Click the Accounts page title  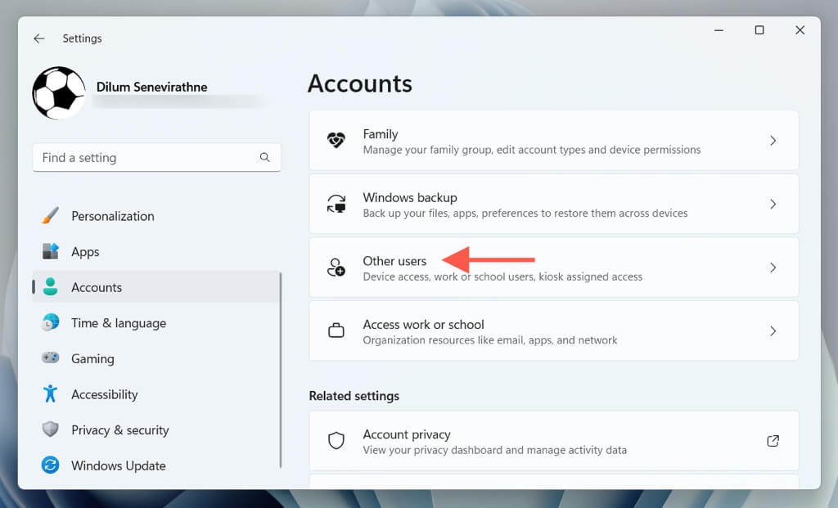[360, 84]
